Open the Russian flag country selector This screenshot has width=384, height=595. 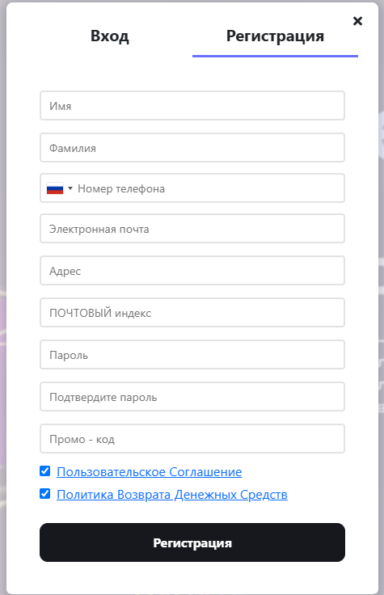pos(55,188)
